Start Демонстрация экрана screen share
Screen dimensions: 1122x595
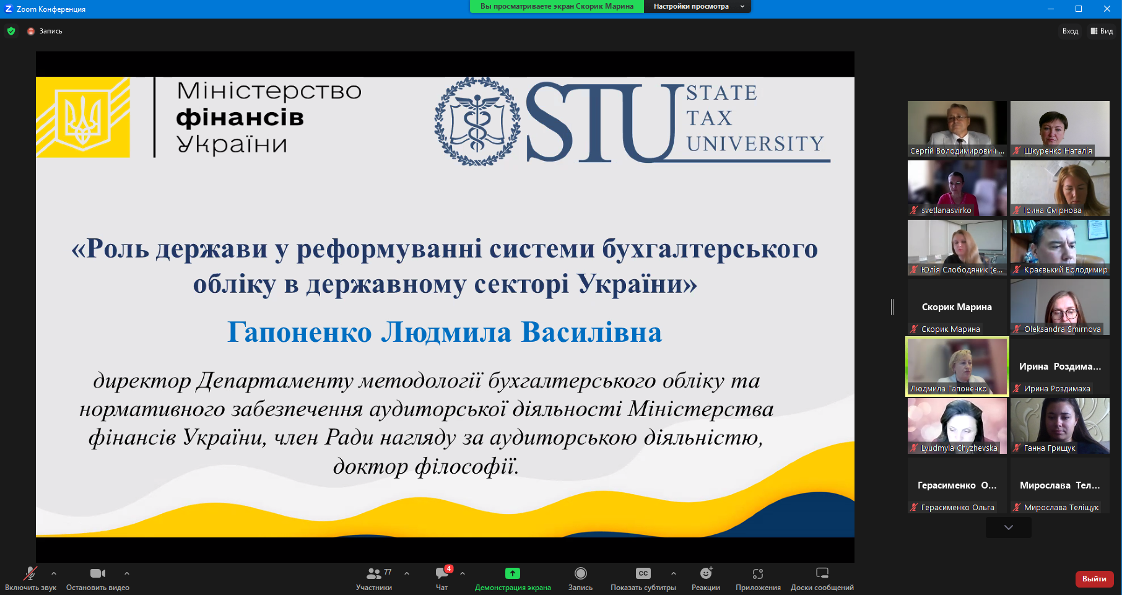513,579
